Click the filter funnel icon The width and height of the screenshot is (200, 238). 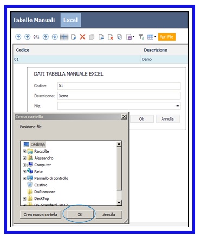(x=141, y=37)
